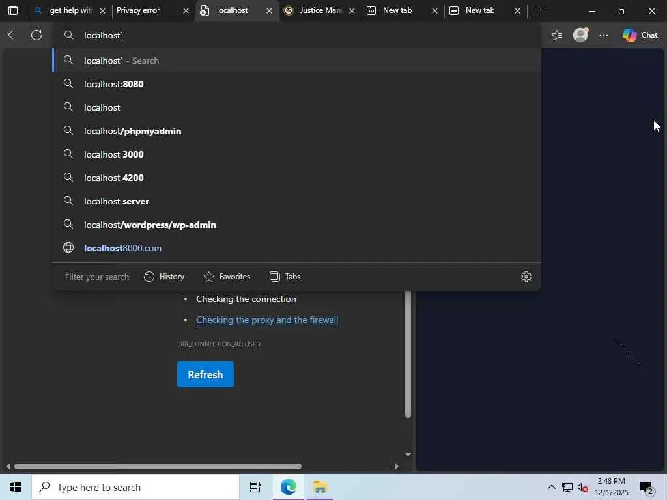Viewport: 667px width, 500px height.
Task: Click the taskbar search box
Action: pos(135,487)
